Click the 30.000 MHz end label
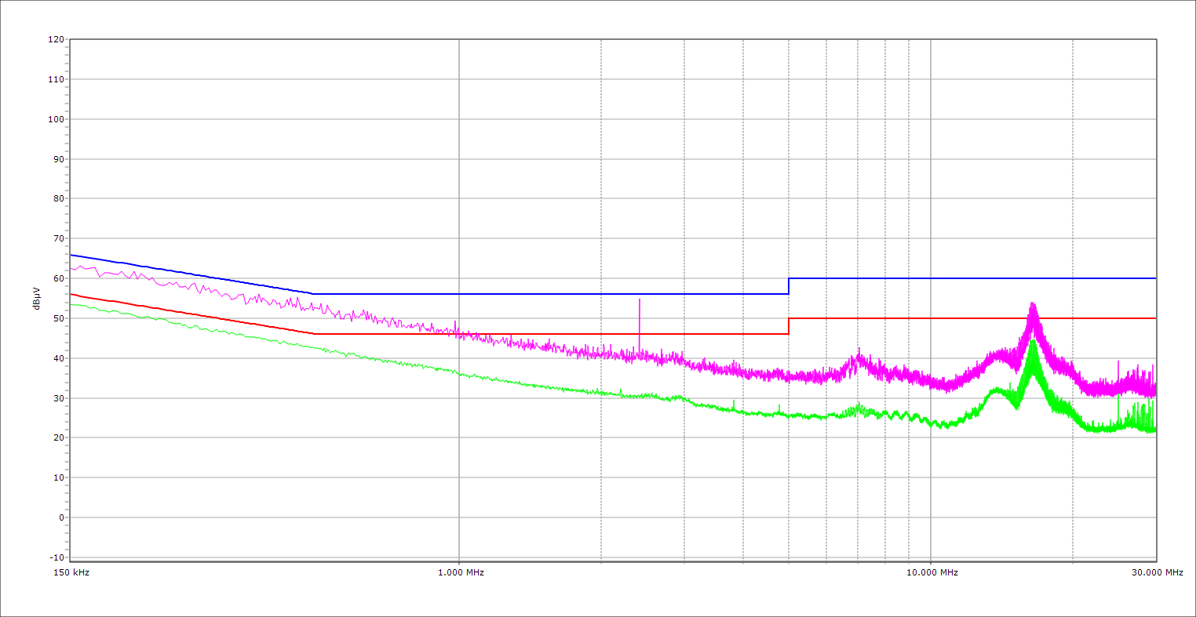Image resolution: width=1196 pixels, height=617 pixels. (1157, 572)
